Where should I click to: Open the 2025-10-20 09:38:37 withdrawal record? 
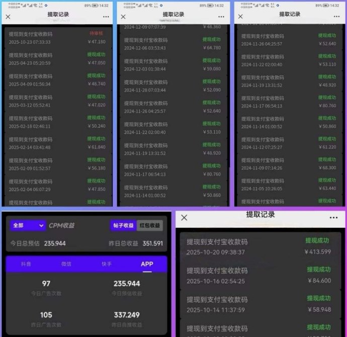click(x=261, y=246)
